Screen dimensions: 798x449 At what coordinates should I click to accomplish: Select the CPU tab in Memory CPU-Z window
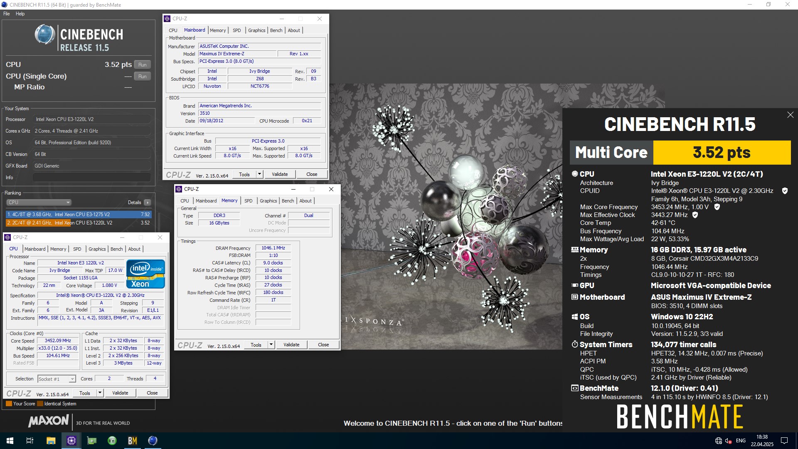point(185,201)
